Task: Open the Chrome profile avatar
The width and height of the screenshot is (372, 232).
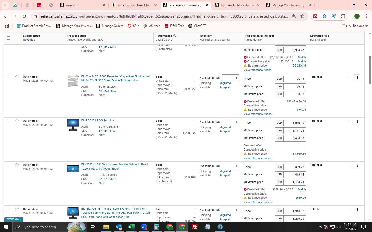Action: click(x=357, y=16)
